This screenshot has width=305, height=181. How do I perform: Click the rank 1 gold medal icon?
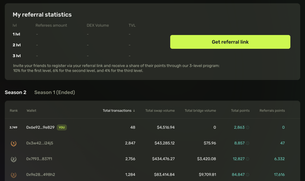click(x=13, y=143)
